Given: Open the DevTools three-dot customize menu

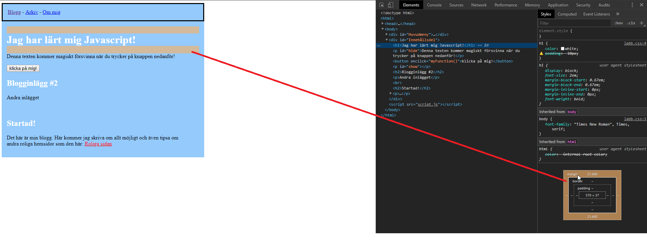Looking at the screenshot, I should click(632, 5).
